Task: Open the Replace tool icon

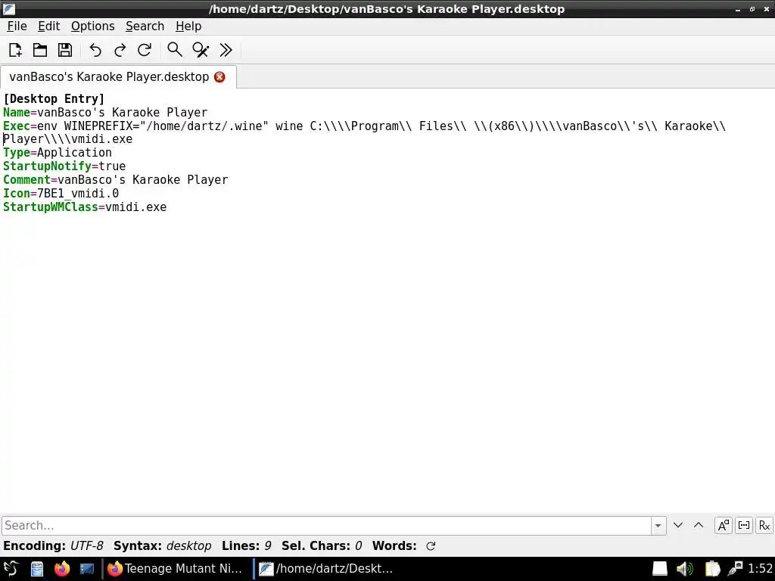Action: (200, 50)
